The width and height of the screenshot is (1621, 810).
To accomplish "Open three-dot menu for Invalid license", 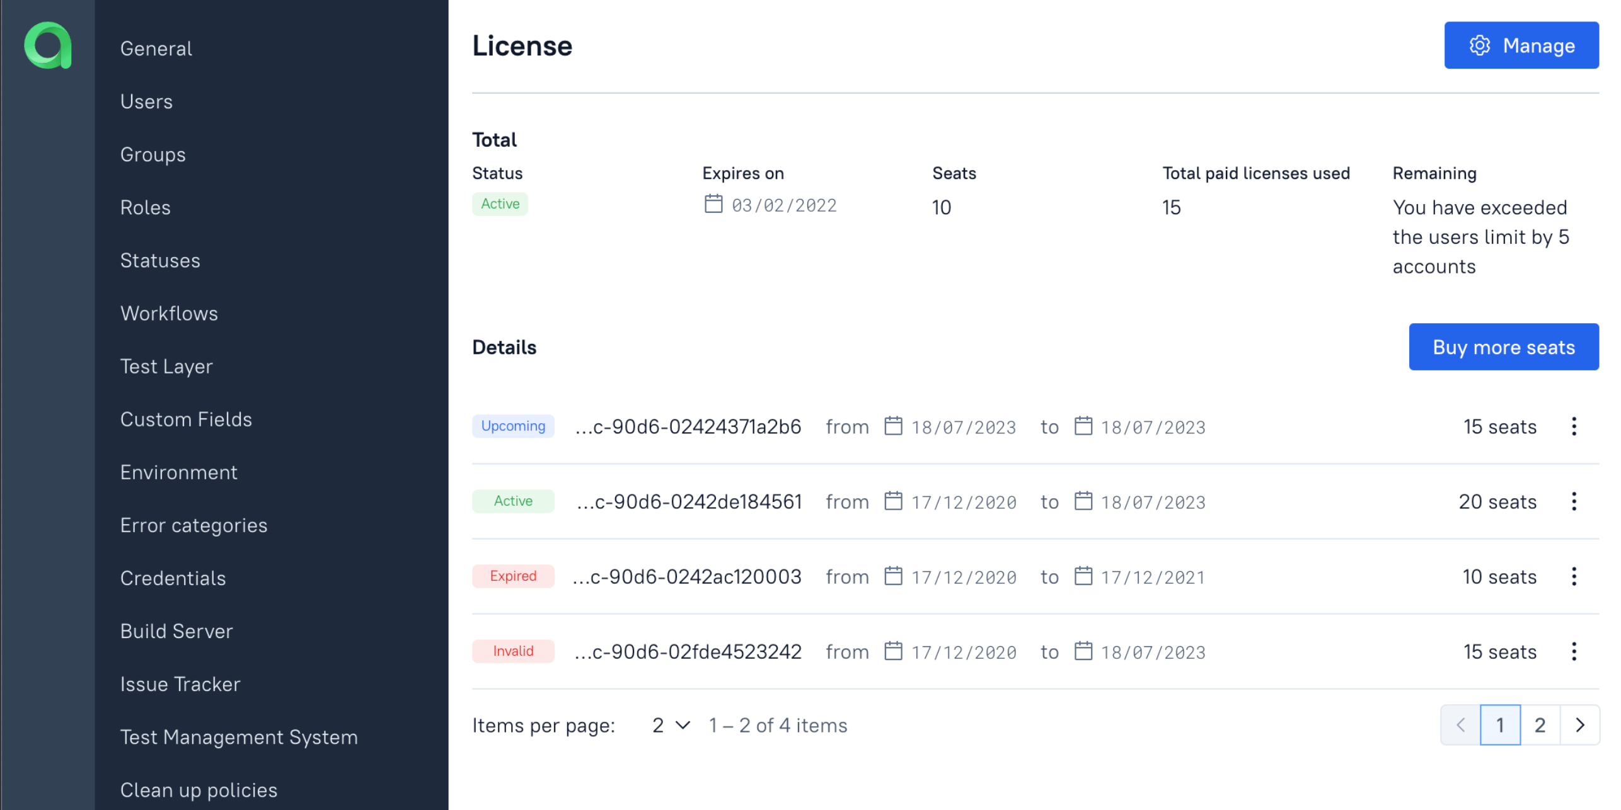I will 1573,651.
